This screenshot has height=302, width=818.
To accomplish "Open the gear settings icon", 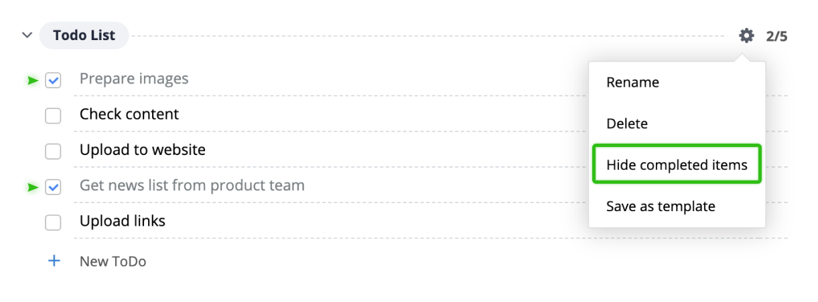I will point(746,35).
